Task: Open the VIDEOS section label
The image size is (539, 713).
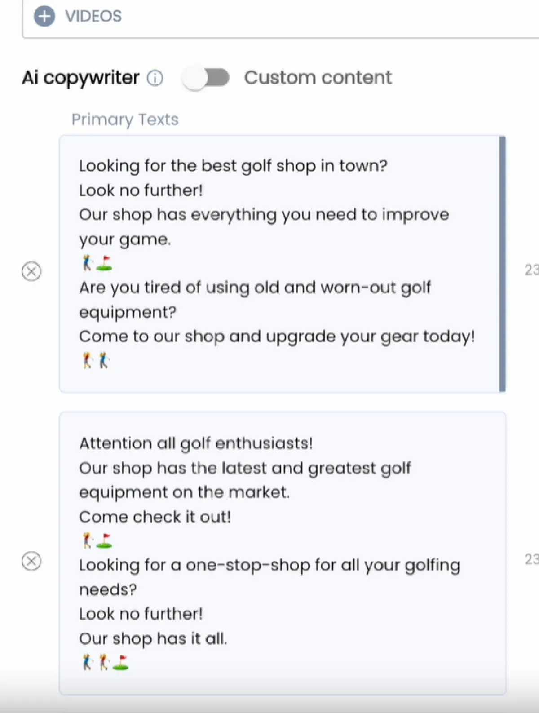Action: pyautogui.click(x=93, y=17)
